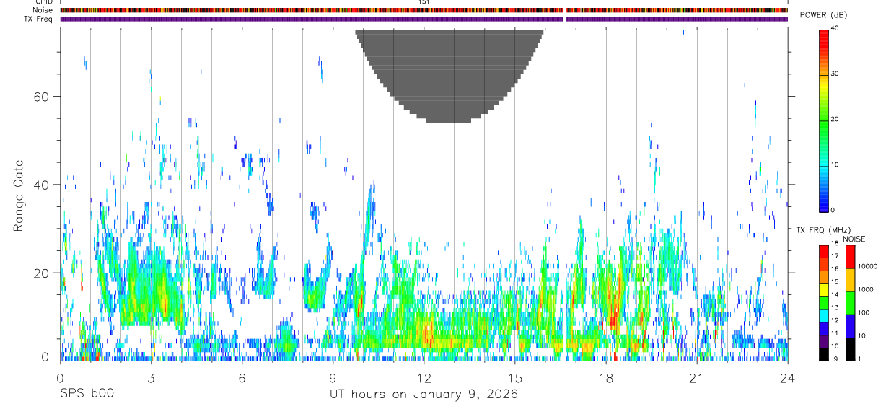Viewport: 886px width, 409px height.
Task: Click the NOISE legend title
Action: click(854, 239)
